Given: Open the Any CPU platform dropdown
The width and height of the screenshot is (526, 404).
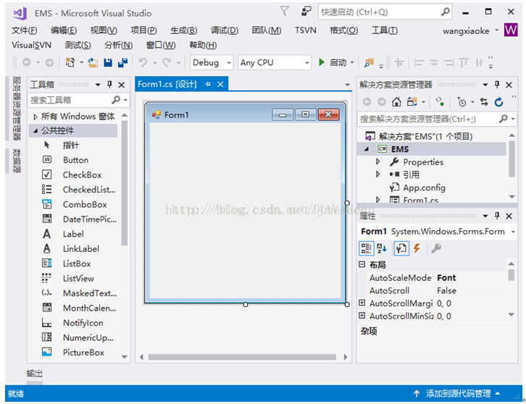Looking at the screenshot, I should pyautogui.click(x=275, y=63).
